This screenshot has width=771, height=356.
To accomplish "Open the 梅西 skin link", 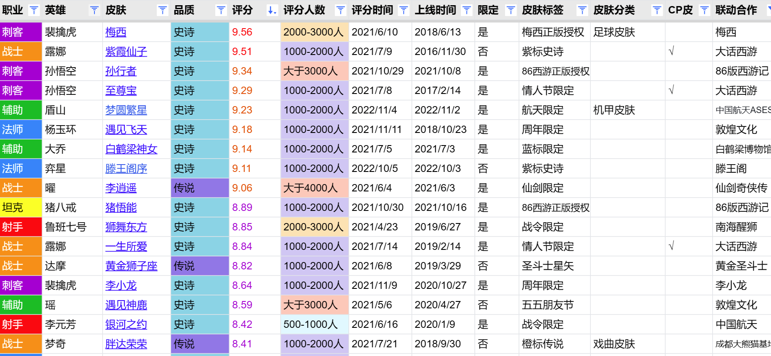I will (x=116, y=32).
